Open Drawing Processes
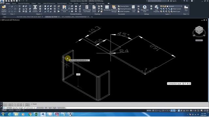This screenshot has width=209, height=117. click(124, 9)
